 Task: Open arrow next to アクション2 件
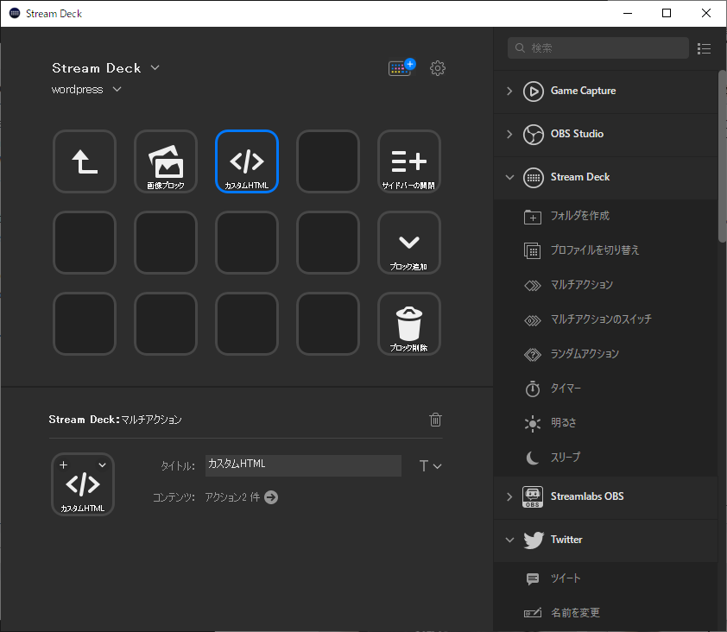271,497
